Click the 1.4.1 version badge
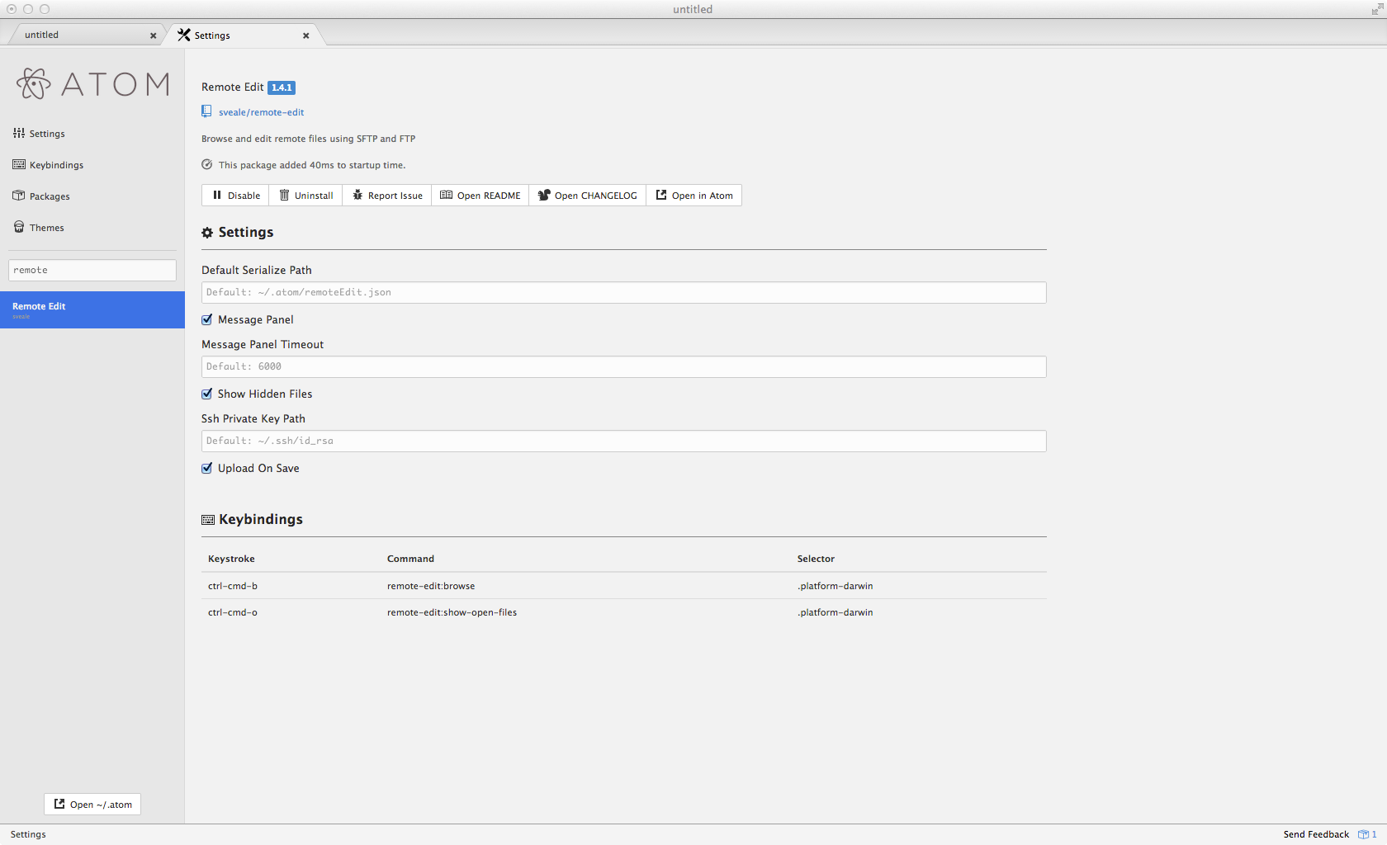Viewport: 1387px width, 845px height. [x=282, y=87]
